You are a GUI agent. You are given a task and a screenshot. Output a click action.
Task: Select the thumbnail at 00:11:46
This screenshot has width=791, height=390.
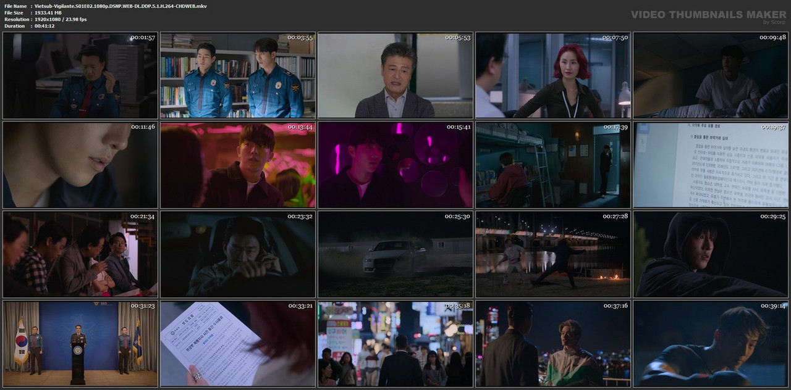pos(80,165)
